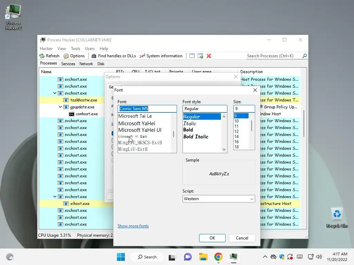The image size is (354, 265).
Task: Select font size 18
Action: 236,147
